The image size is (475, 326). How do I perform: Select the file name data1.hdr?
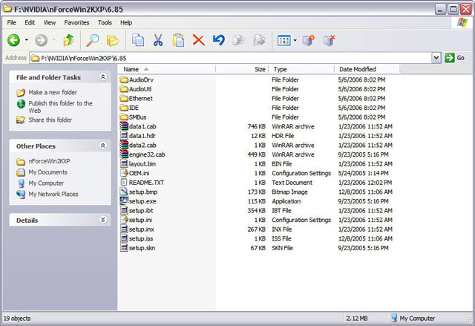tap(142, 136)
